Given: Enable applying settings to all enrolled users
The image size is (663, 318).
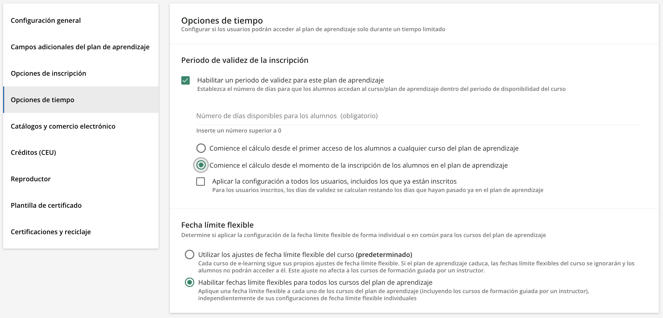Looking at the screenshot, I should [x=201, y=181].
